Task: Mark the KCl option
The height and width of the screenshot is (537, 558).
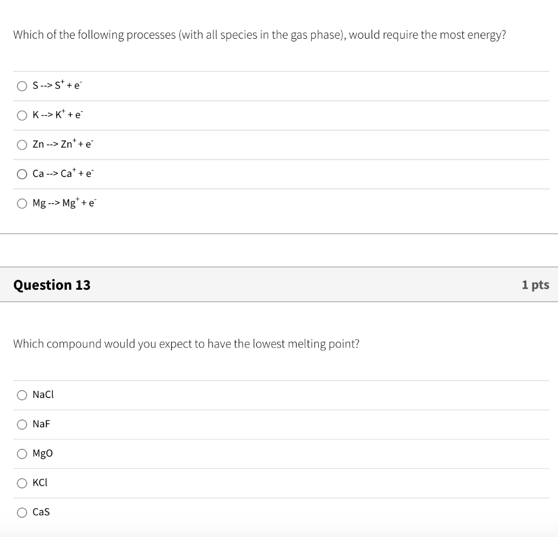Action: click(x=22, y=483)
